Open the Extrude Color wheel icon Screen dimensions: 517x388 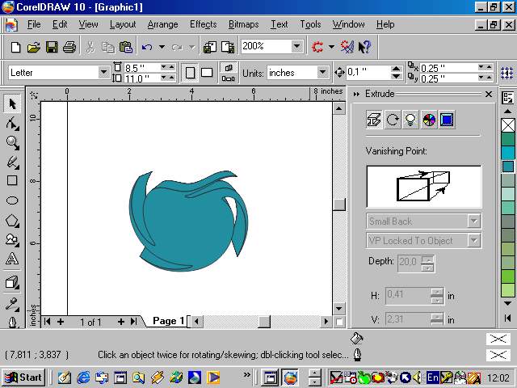click(429, 120)
